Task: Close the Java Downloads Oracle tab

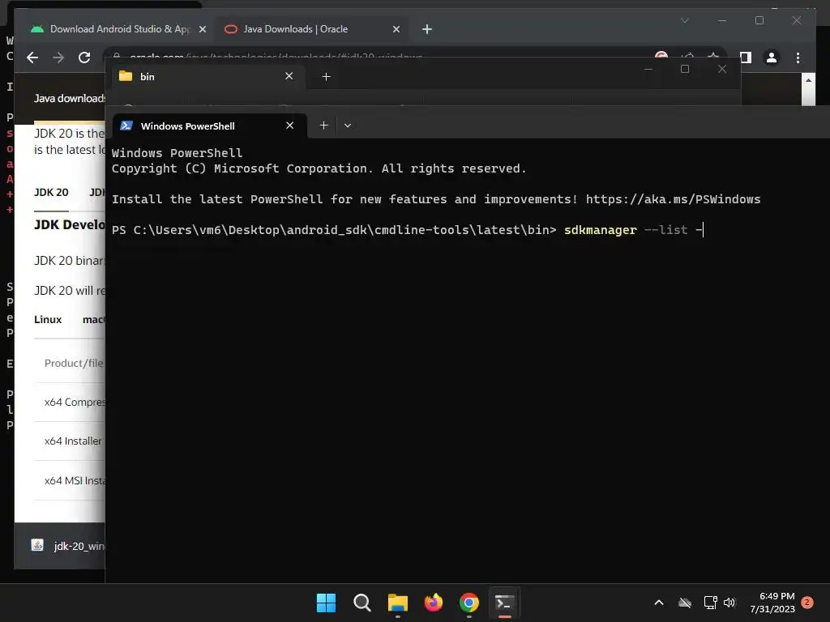Action: point(396,29)
